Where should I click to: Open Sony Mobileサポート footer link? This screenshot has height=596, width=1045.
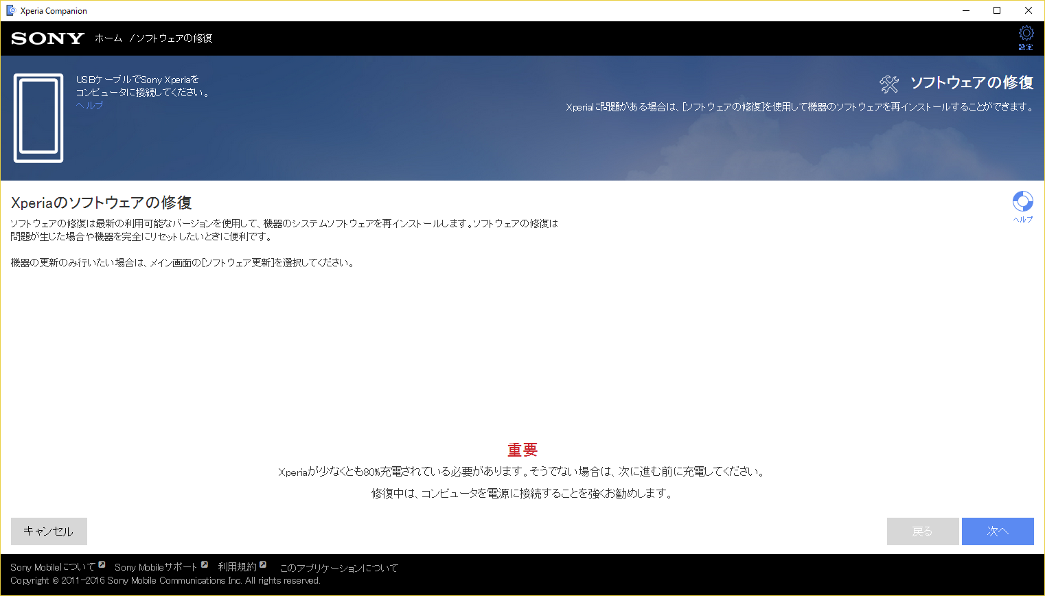tap(156, 567)
